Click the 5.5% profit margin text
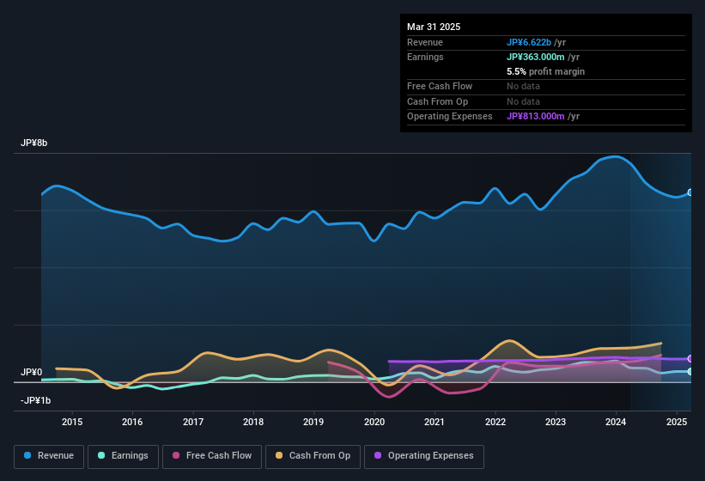705x481 pixels. [x=545, y=71]
